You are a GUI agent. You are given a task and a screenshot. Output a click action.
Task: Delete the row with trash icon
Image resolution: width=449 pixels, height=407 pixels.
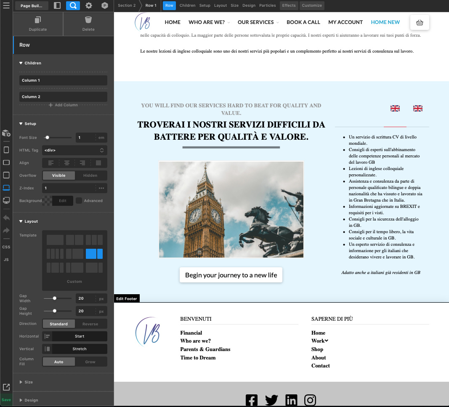[88, 20]
